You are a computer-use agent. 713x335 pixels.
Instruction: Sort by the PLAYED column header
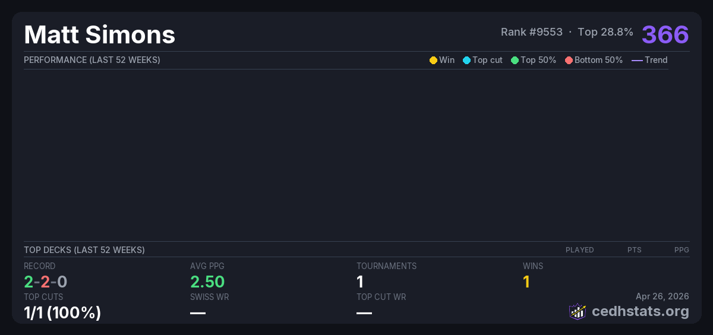click(x=579, y=250)
